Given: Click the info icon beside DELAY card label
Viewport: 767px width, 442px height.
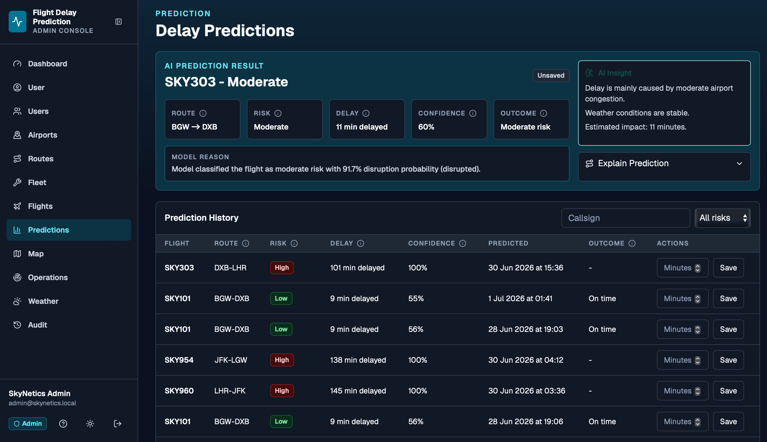Looking at the screenshot, I should pyautogui.click(x=366, y=113).
